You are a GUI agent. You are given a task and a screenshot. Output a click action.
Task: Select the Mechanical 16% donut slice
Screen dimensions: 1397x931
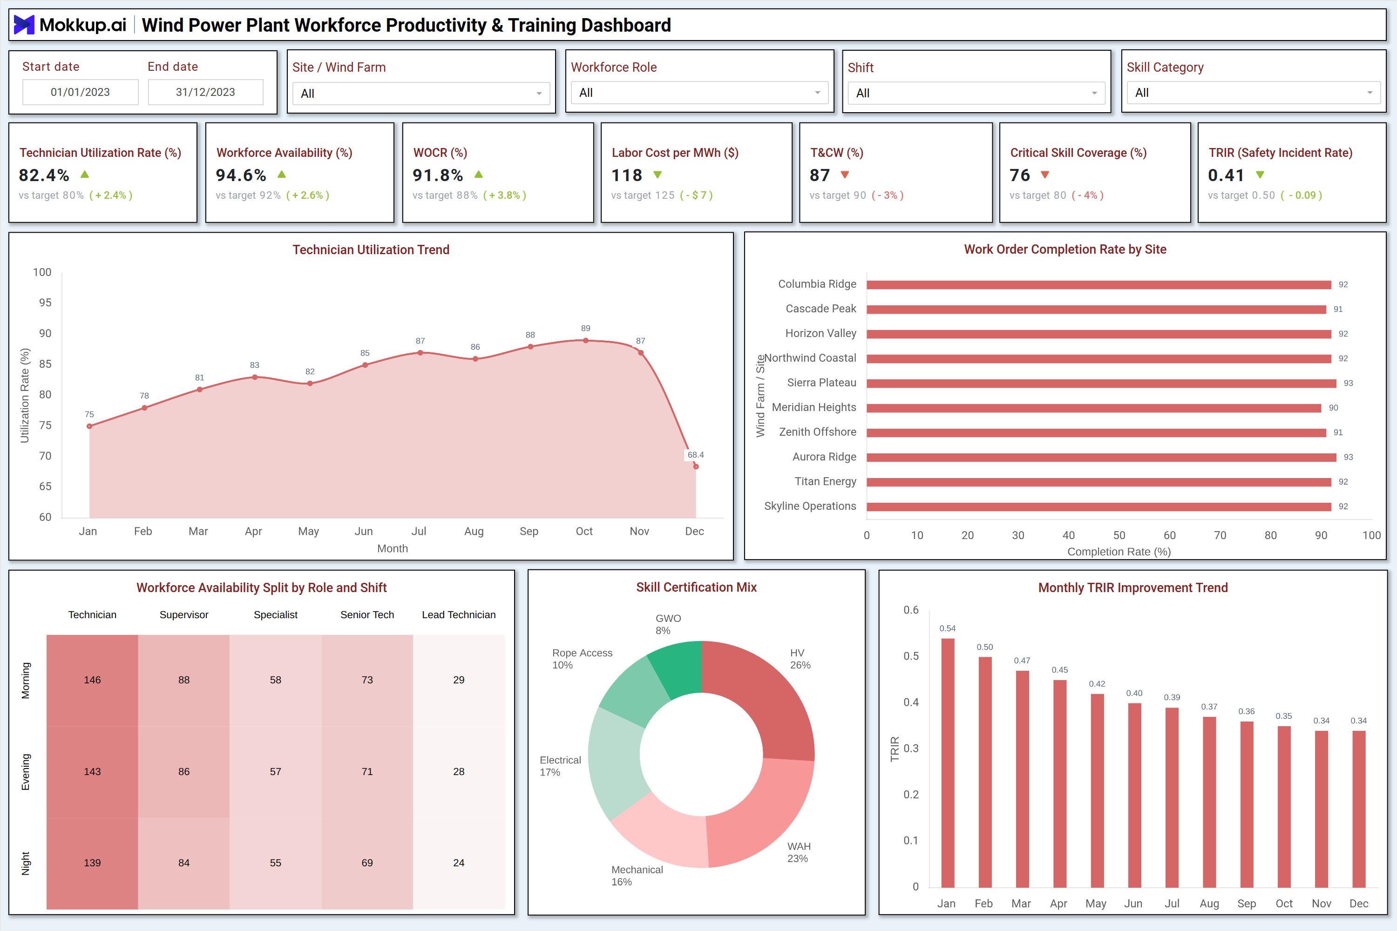[665, 834]
